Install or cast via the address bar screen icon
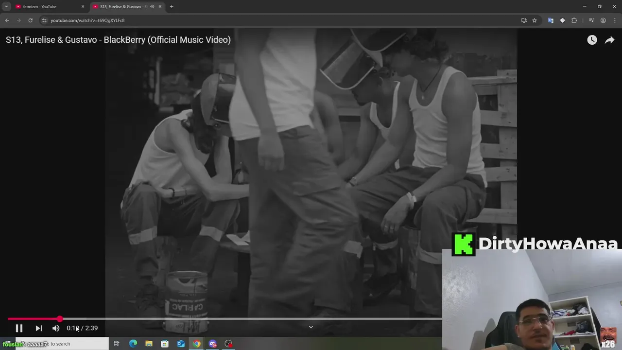The image size is (622, 350). [524, 20]
